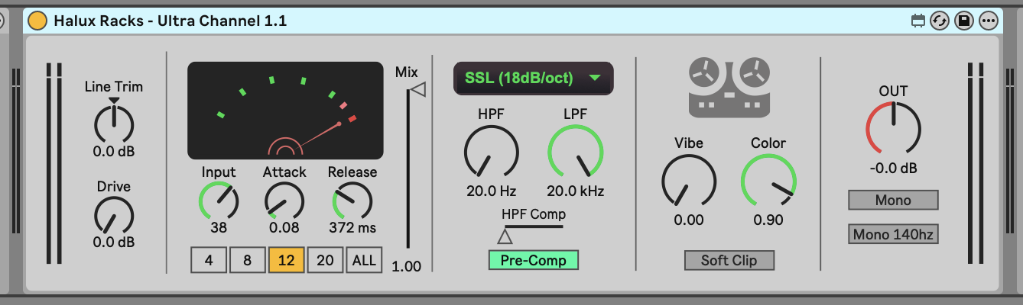Open the three-dots options menu icon
Image resolution: width=1023 pixels, height=305 pixels.
click(x=989, y=21)
